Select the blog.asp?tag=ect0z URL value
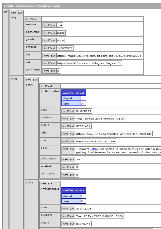Screen dimensions: 161x229 coord(89,63)
